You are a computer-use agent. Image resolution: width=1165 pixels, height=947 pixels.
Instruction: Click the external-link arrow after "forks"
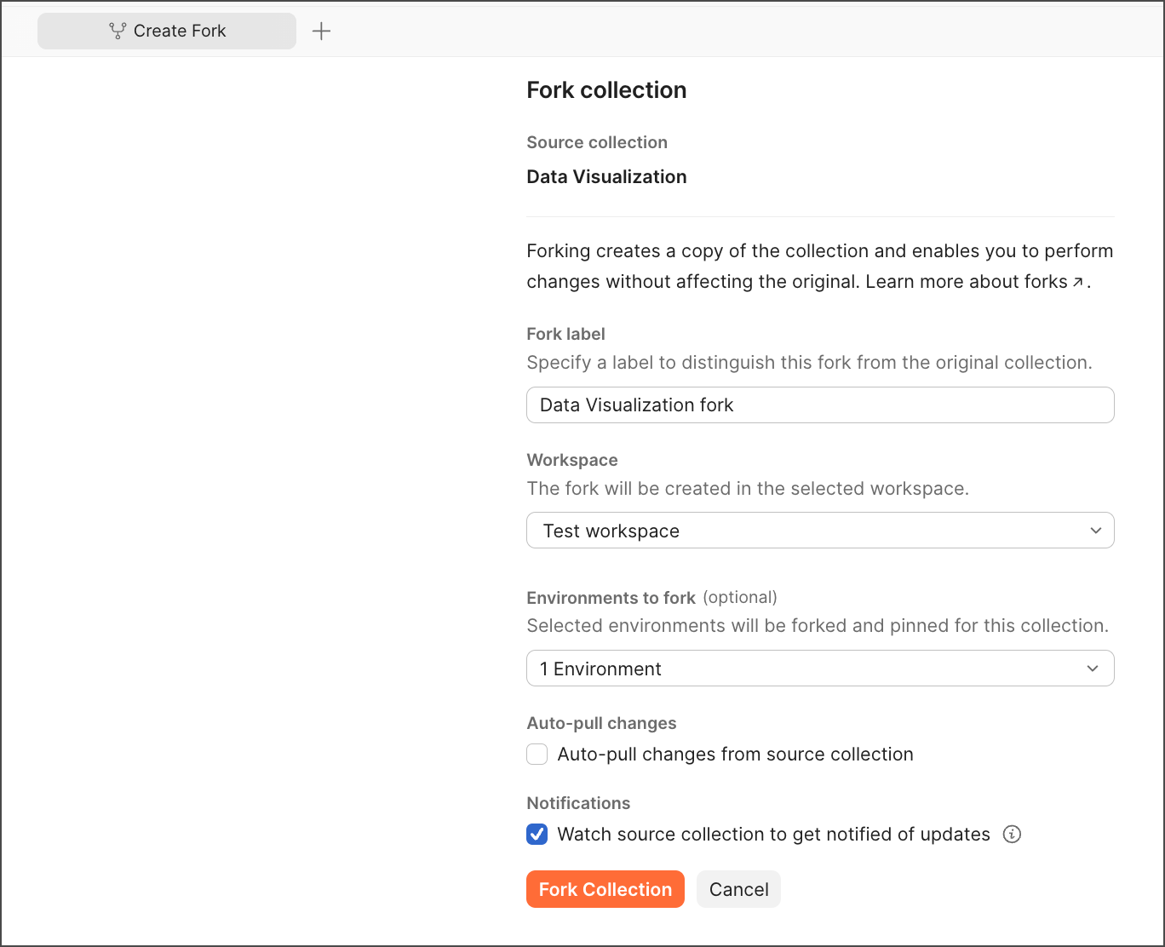pyautogui.click(x=1078, y=283)
